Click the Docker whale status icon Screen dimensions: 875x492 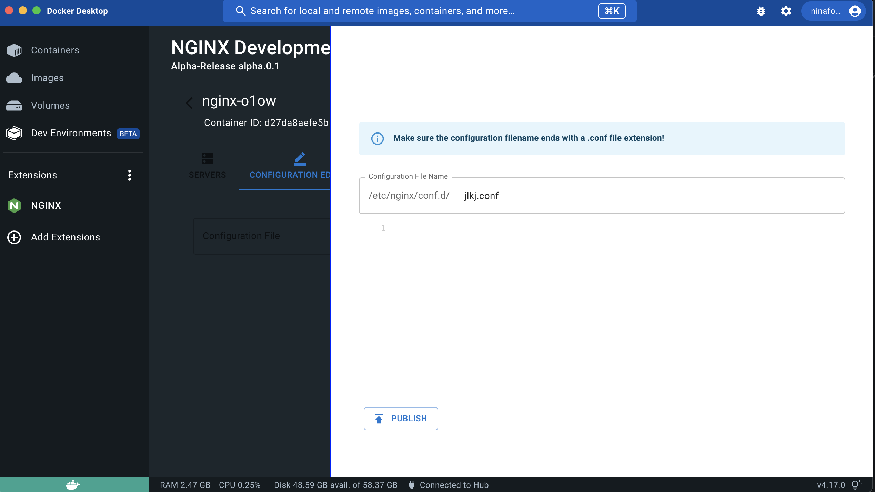73,485
